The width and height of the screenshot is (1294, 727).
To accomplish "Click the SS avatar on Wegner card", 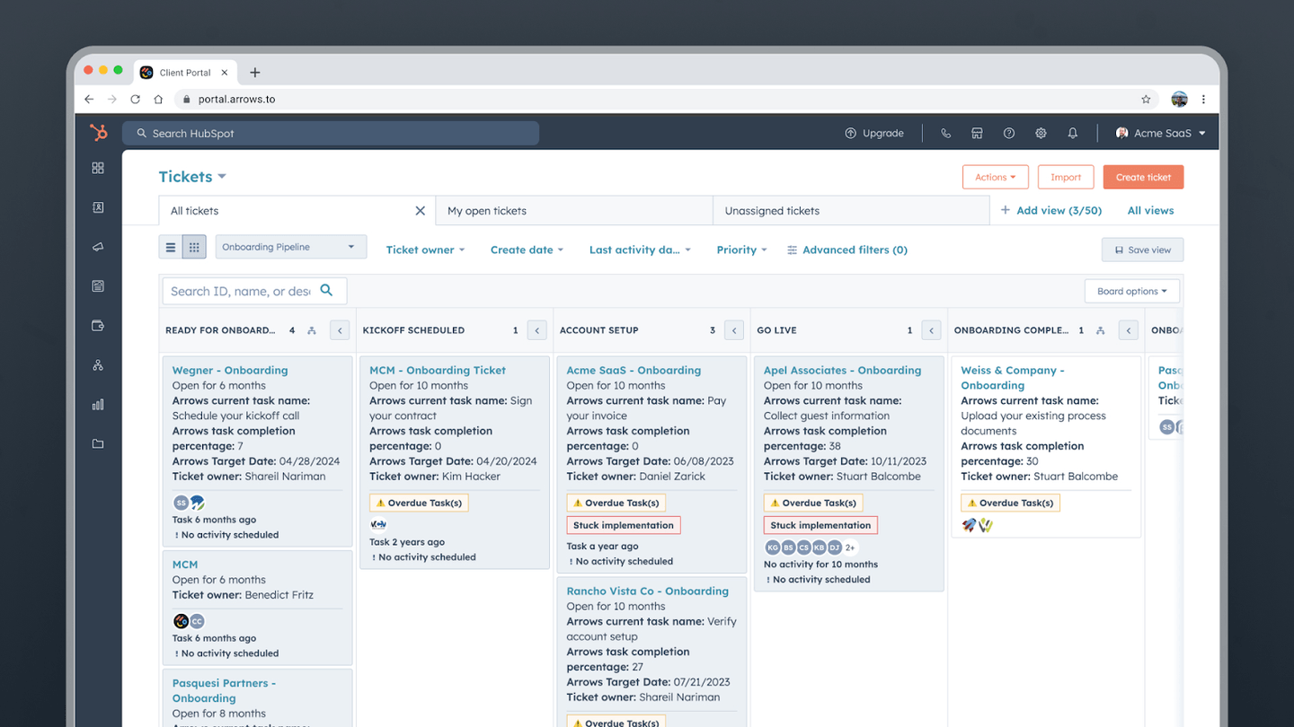I will 181,503.
